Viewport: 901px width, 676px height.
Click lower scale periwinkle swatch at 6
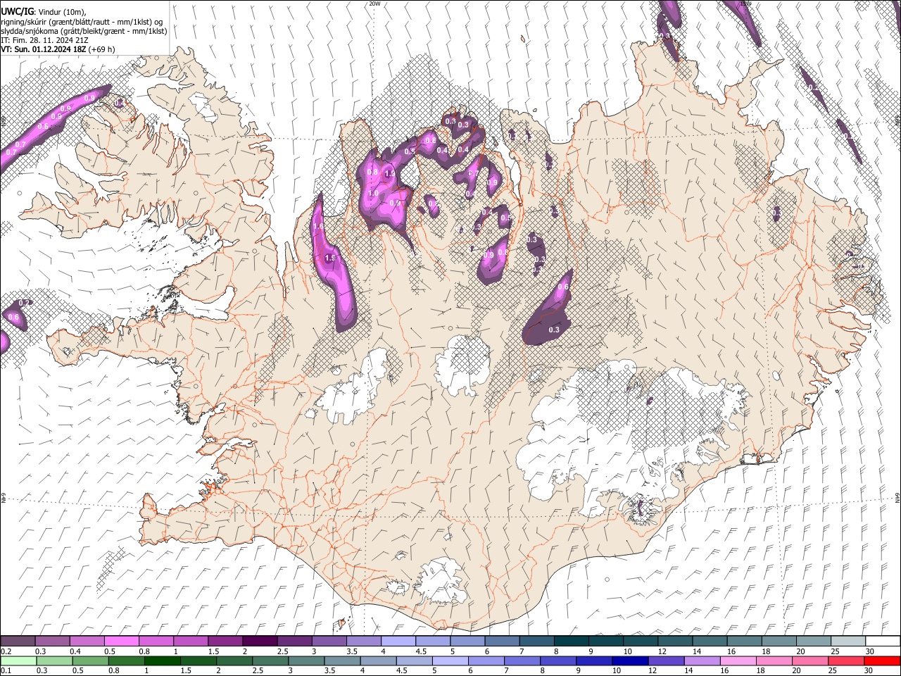pyautogui.click(x=486, y=661)
